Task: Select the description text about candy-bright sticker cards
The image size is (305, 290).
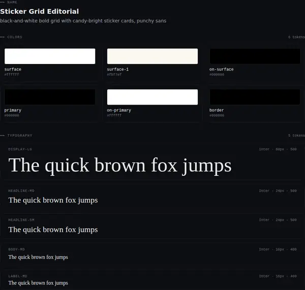Action: (83, 21)
